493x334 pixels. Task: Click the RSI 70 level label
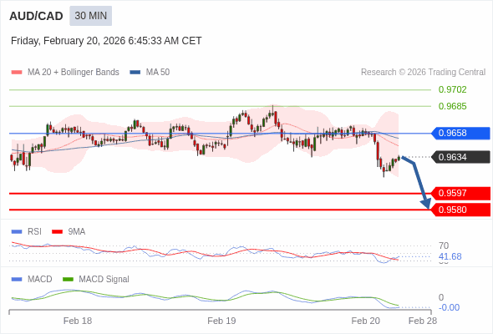click(x=444, y=245)
